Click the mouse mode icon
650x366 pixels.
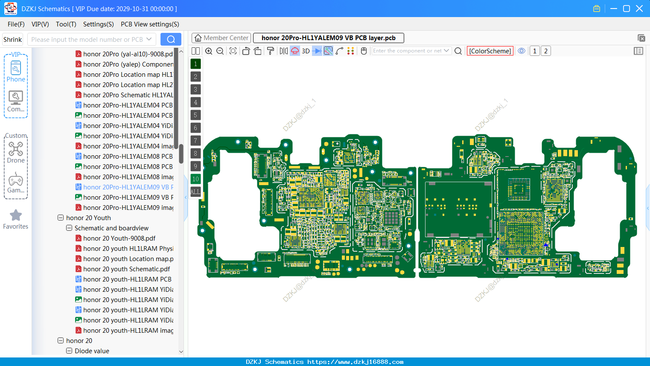(x=364, y=51)
